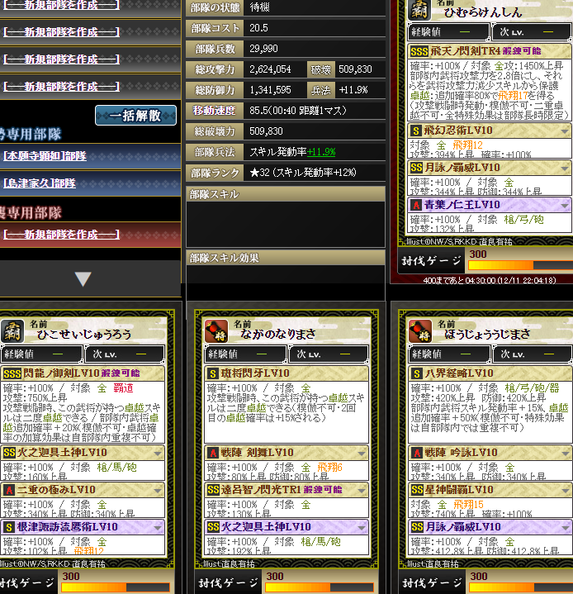Expand the 火之迦具土神LV10 skill on ひこせいじゅうろう
Screen dimensions: 573x594
click(x=158, y=453)
